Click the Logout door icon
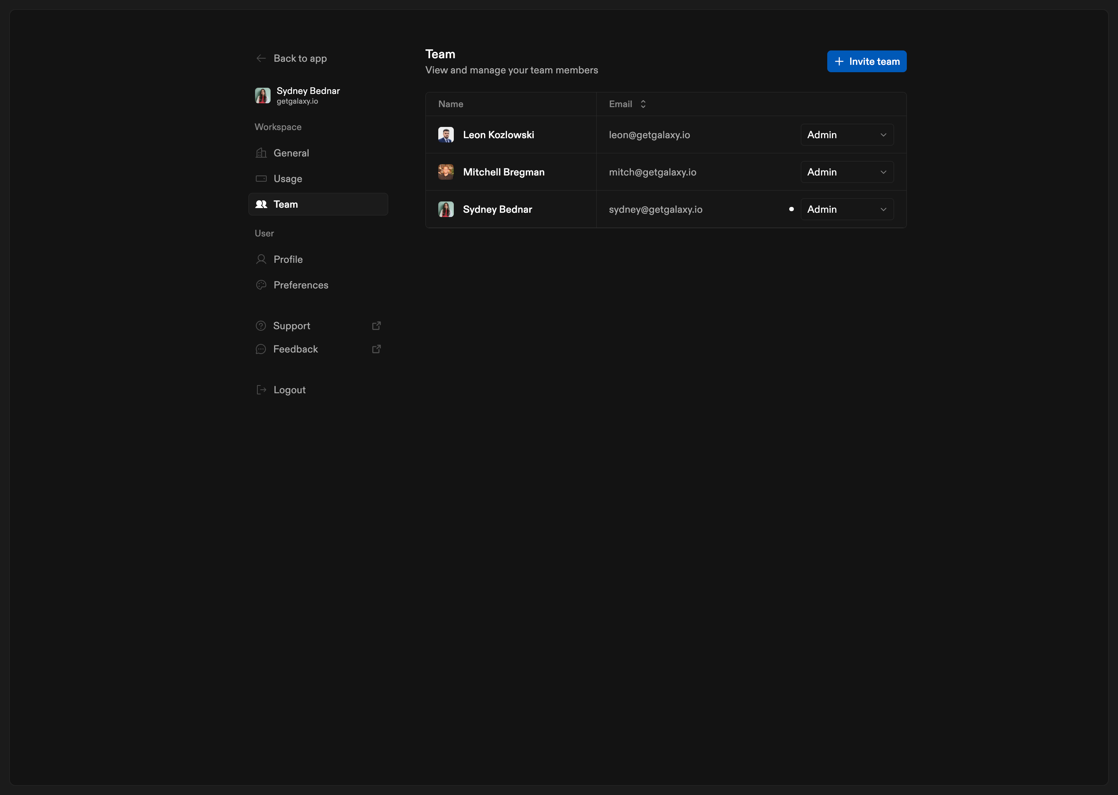The image size is (1118, 795). pos(261,390)
